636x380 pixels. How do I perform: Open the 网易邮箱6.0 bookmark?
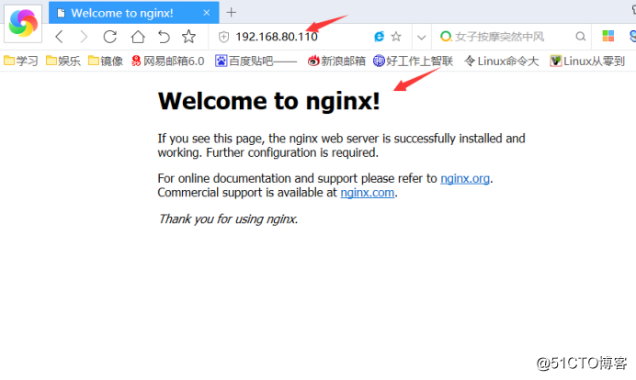pyautogui.click(x=167, y=61)
